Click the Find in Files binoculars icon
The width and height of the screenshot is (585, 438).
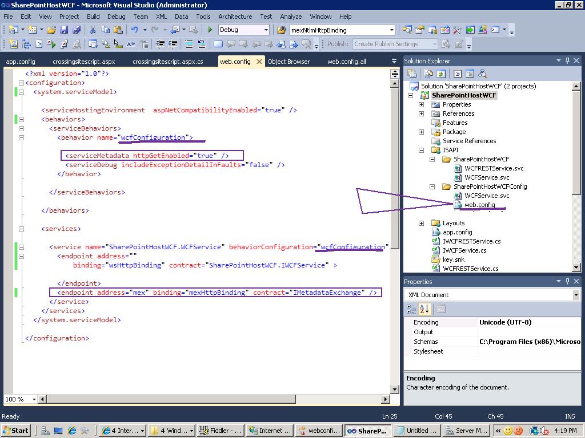pyautogui.click(x=281, y=30)
